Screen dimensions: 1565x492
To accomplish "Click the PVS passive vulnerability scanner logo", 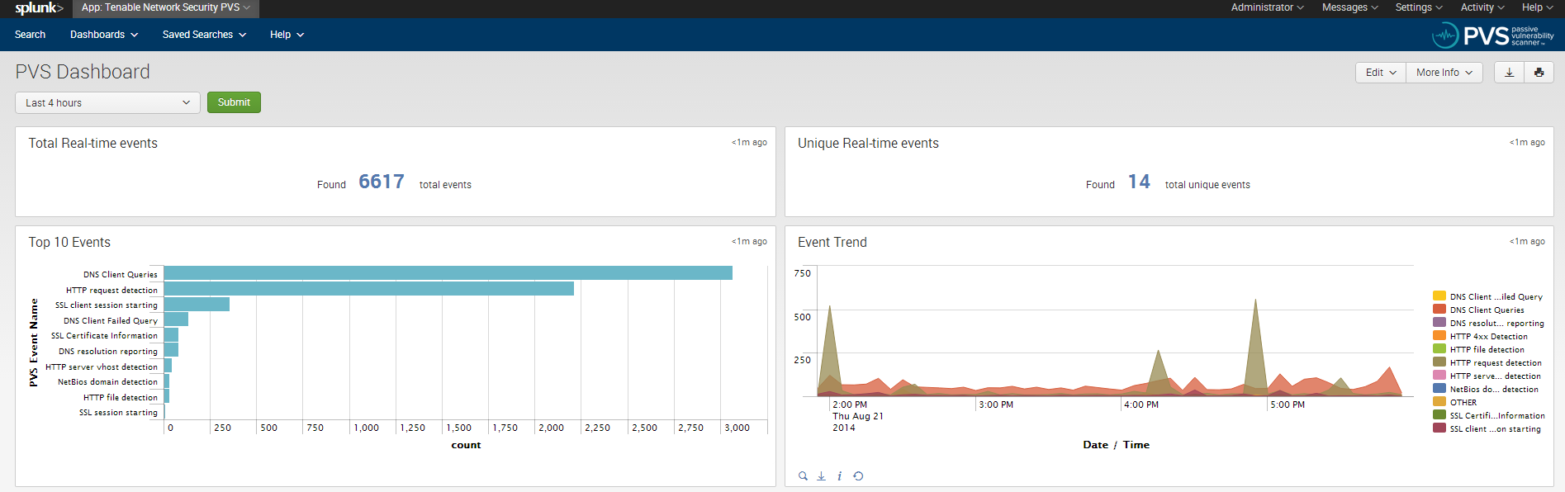I will (x=1493, y=35).
